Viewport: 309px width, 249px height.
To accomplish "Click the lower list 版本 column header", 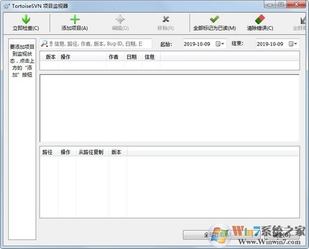I will tap(118, 152).
